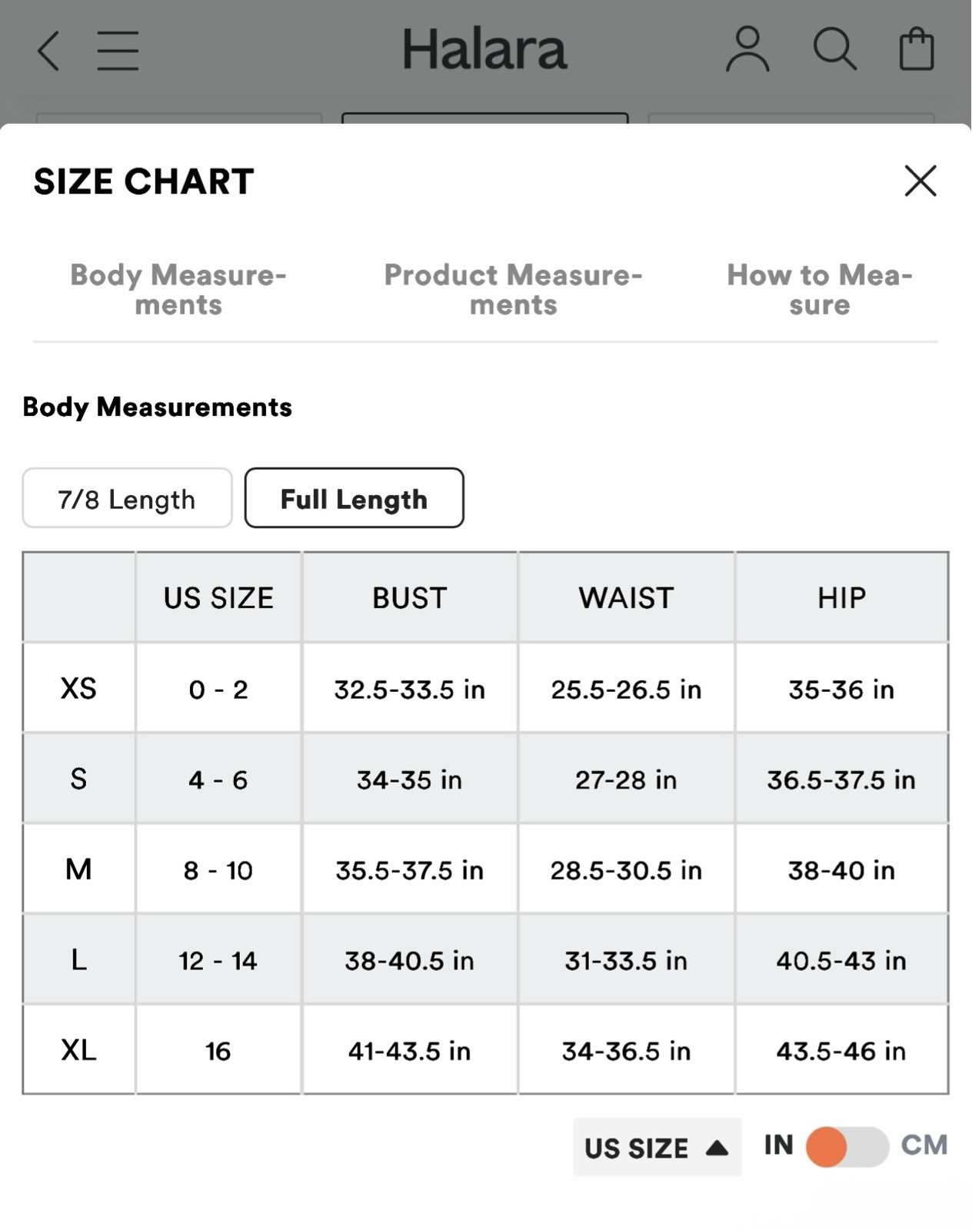
Task: Click the HIP column header
Action: click(x=841, y=598)
